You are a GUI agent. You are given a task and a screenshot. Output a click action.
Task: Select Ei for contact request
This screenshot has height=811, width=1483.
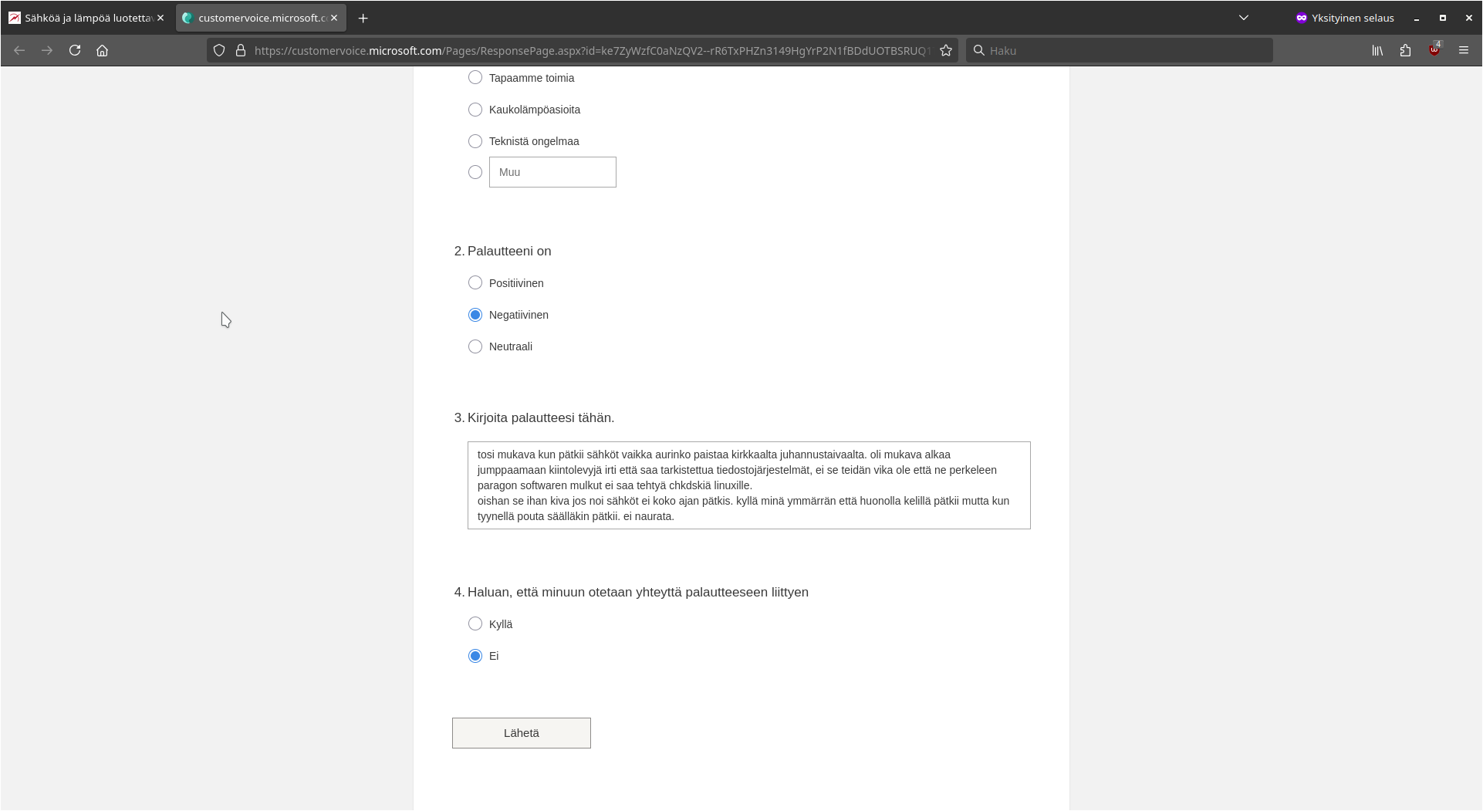[x=475, y=656]
